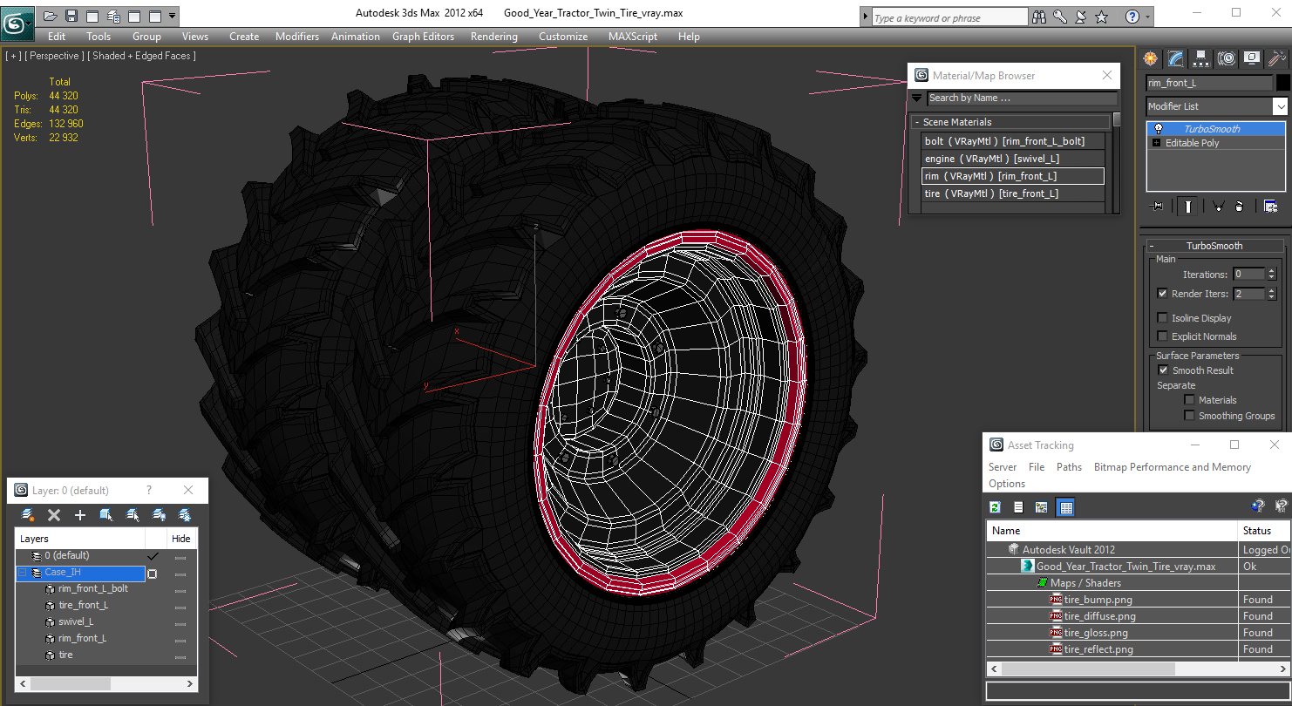
Task: Open Bitmap Performance and Memory menu
Action: 1173,467
